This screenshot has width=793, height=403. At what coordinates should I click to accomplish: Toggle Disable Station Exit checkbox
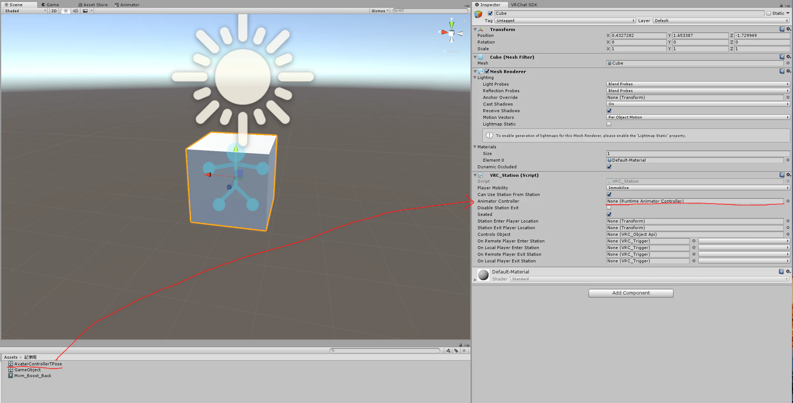point(609,208)
